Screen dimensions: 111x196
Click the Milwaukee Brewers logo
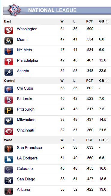(9, 121)
